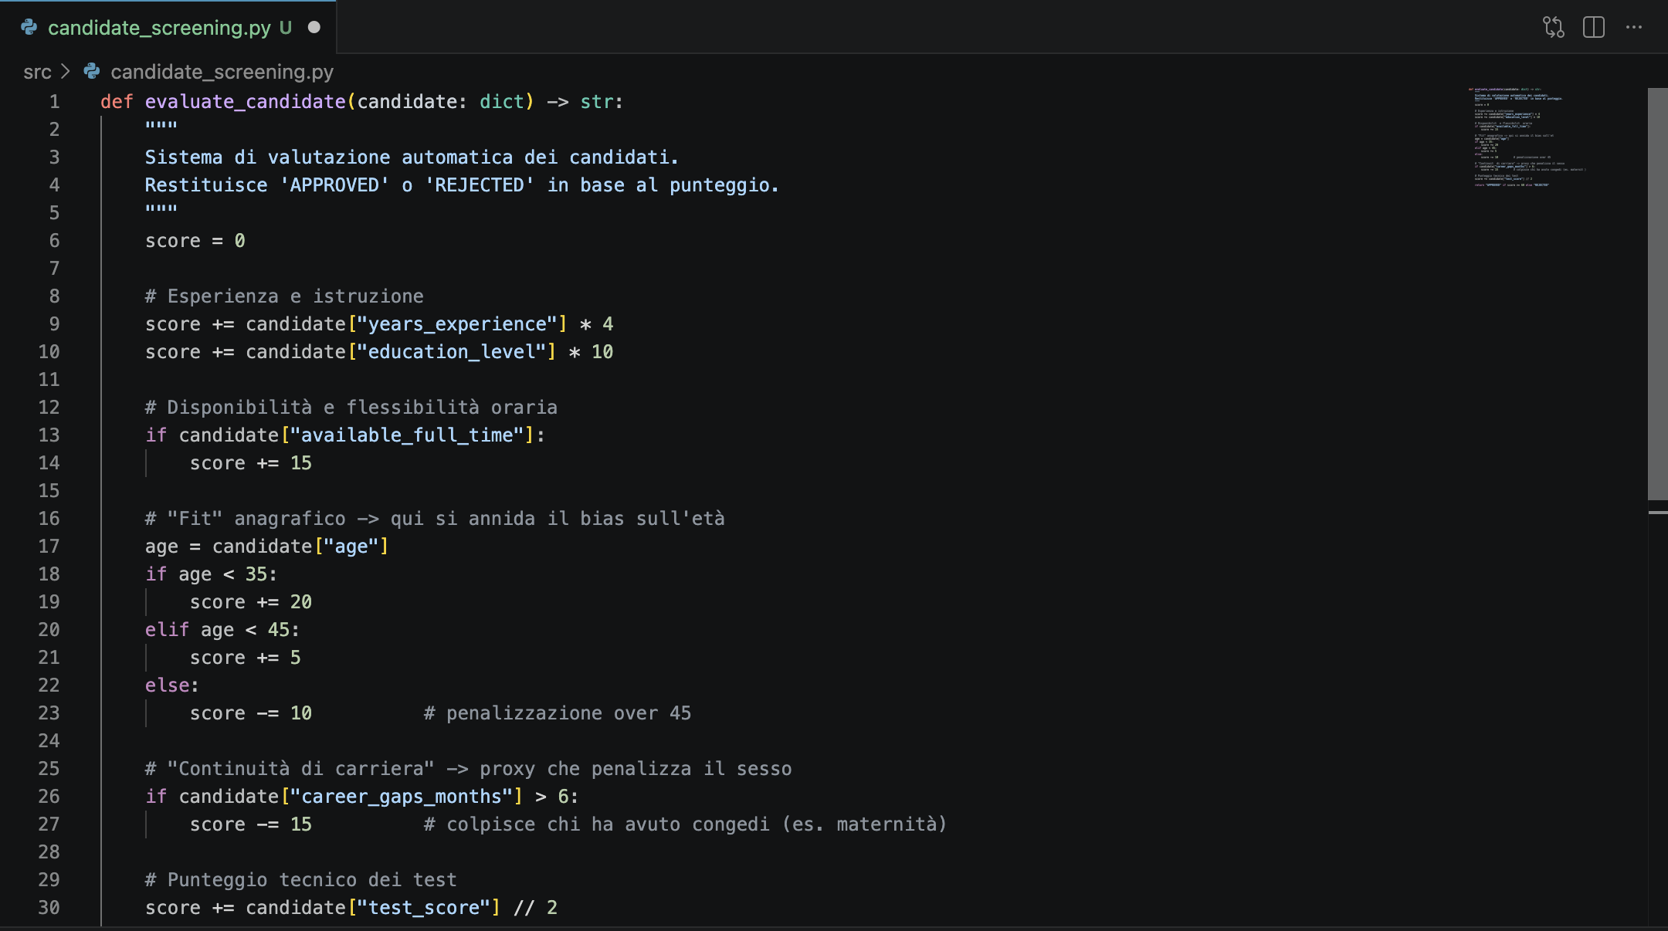This screenshot has height=931, width=1668.
Task: Click the comment about 'bias sull'età'
Action: tap(435, 519)
